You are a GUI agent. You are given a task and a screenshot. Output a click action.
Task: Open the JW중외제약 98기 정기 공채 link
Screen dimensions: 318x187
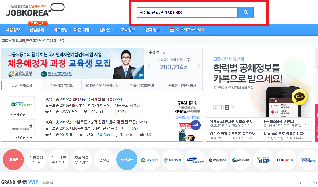85,112
